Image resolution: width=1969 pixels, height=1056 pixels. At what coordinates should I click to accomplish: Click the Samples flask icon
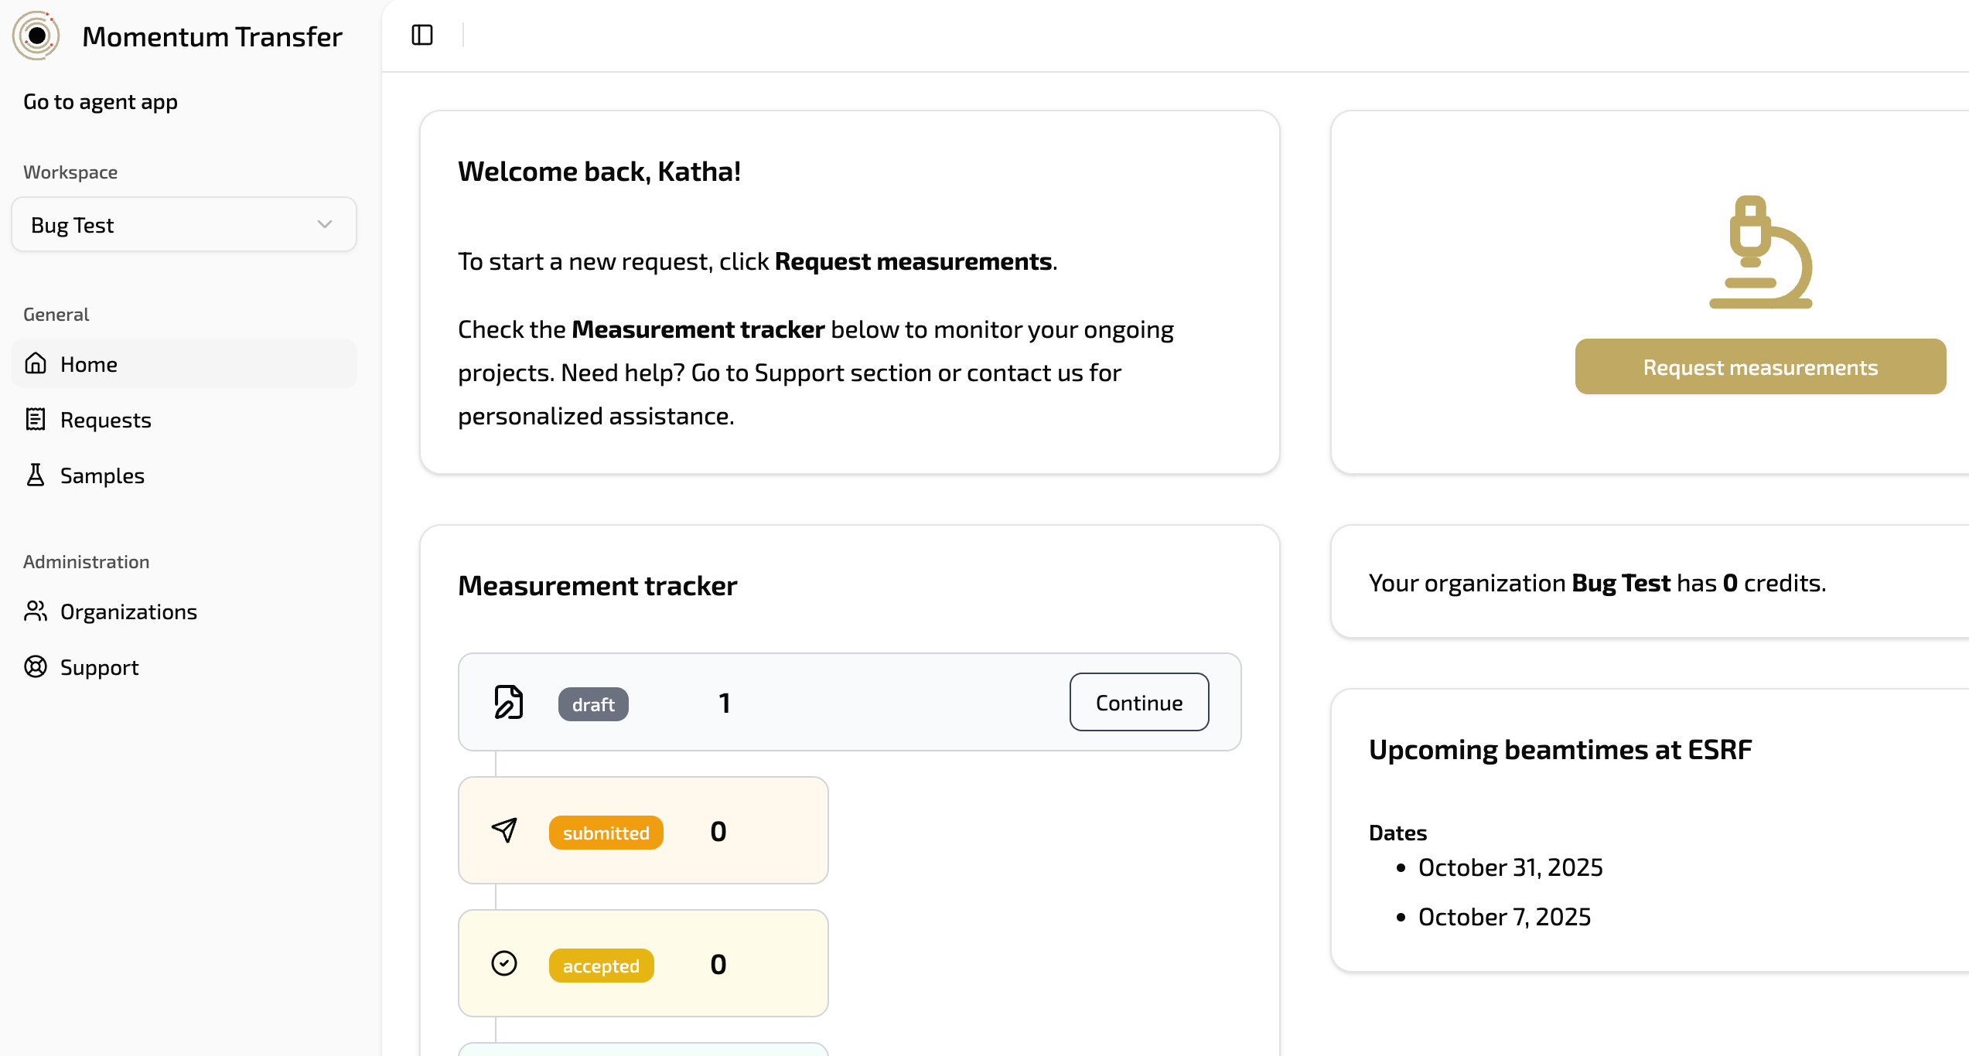[36, 475]
